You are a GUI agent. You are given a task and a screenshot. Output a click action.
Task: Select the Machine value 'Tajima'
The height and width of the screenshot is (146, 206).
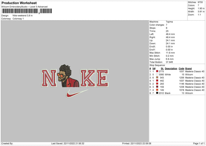click(x=169, y=22)
